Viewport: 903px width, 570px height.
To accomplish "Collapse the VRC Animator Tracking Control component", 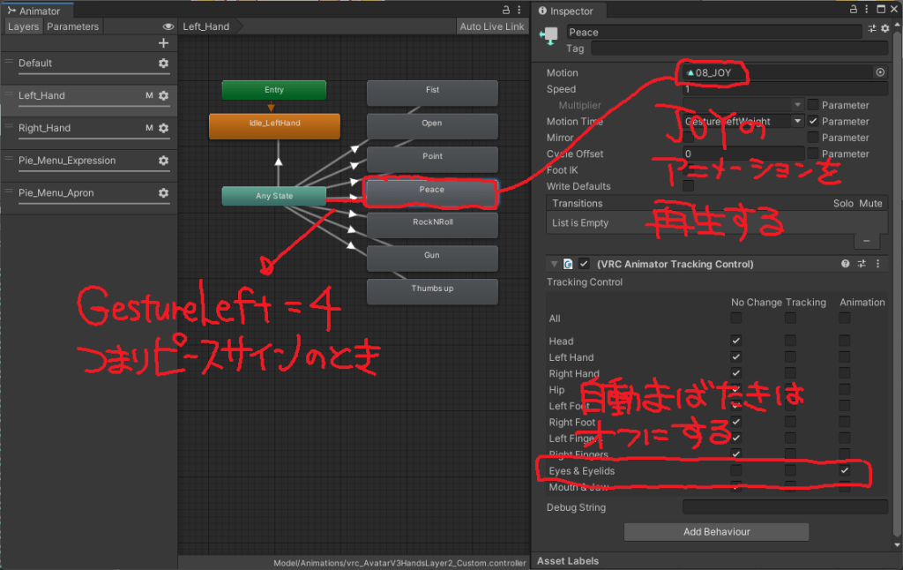I will (x=553, y=263).
